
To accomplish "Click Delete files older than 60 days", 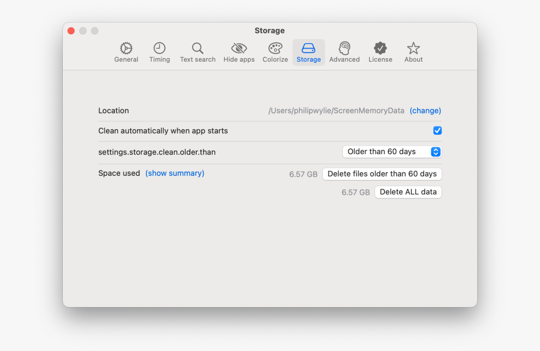I will pos(382,174).
